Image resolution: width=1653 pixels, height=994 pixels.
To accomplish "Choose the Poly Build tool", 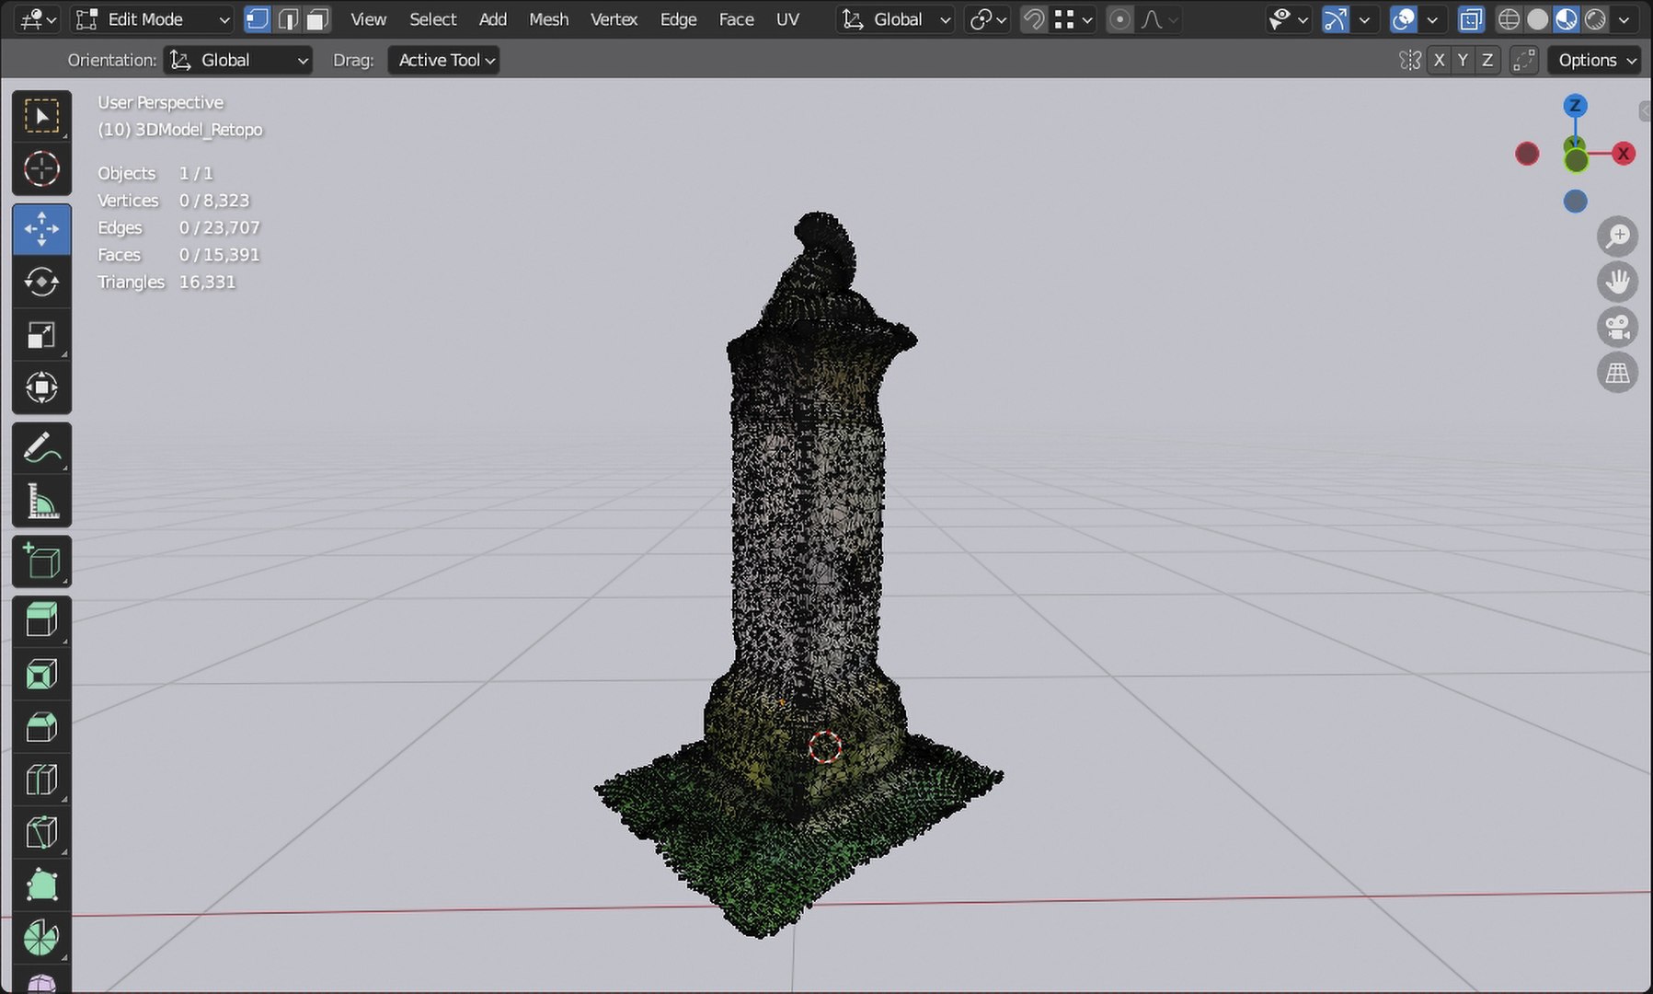I will pyautogui.click(x=41, y=886).
